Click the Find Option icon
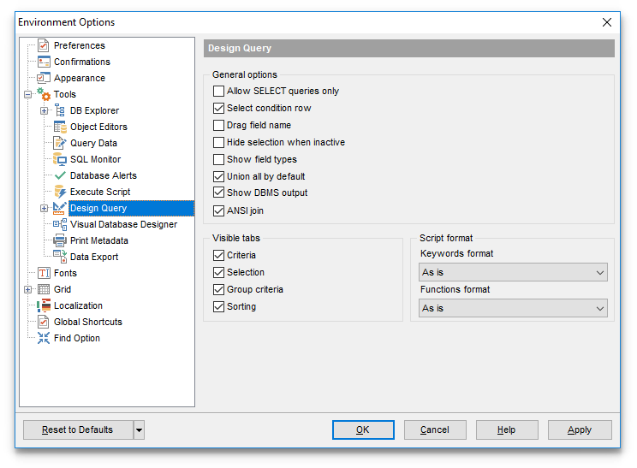The height and width of the screenshot is (468, 637). [x=44, y=338]
